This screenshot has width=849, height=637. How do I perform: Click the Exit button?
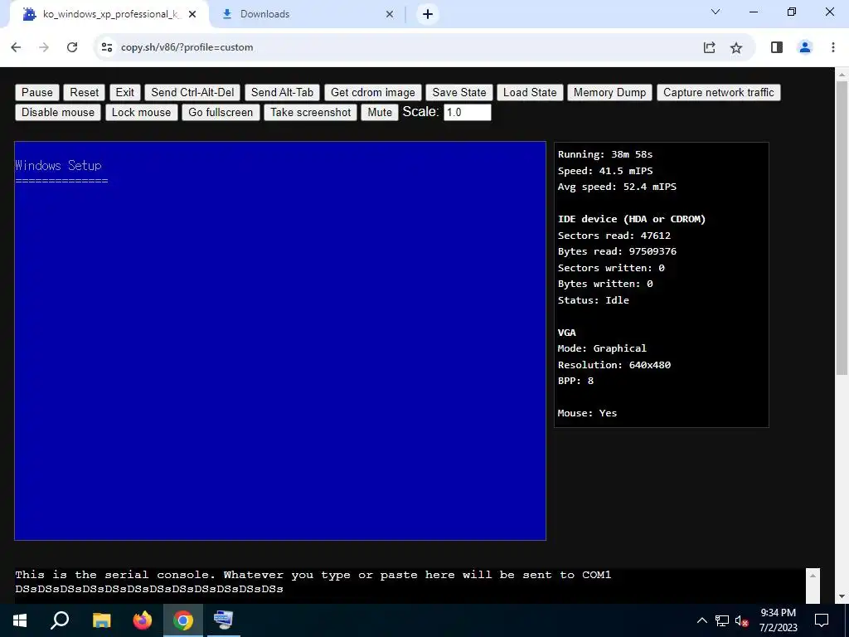124,92
